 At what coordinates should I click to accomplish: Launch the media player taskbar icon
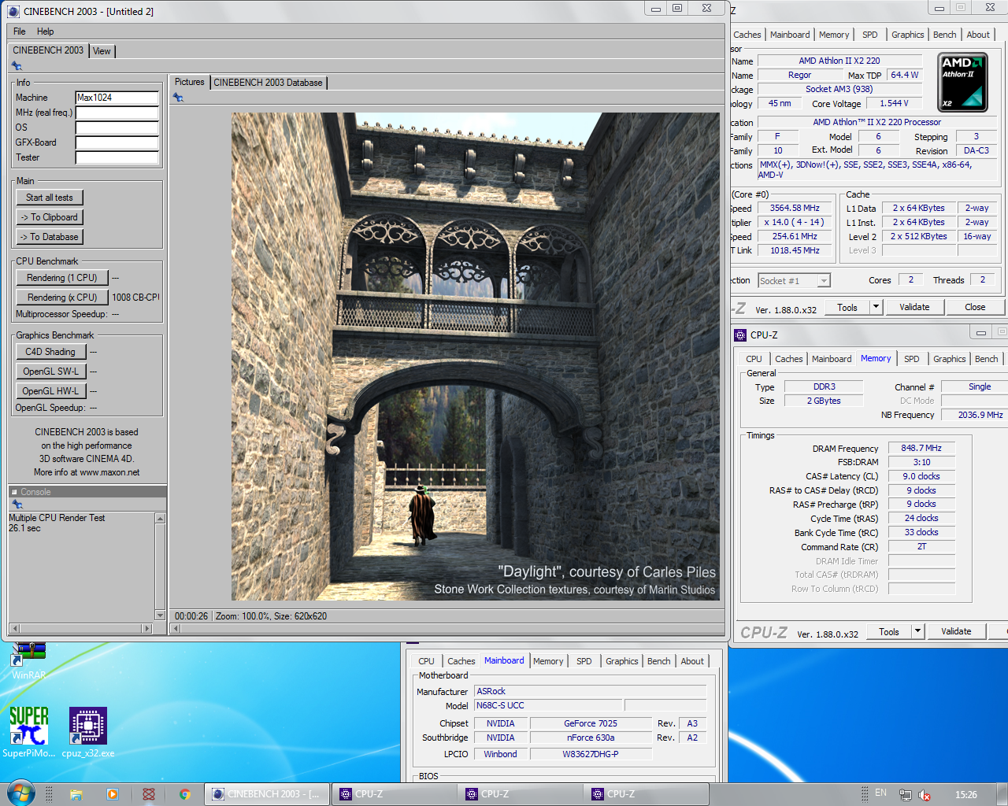[x=112, y=794]
